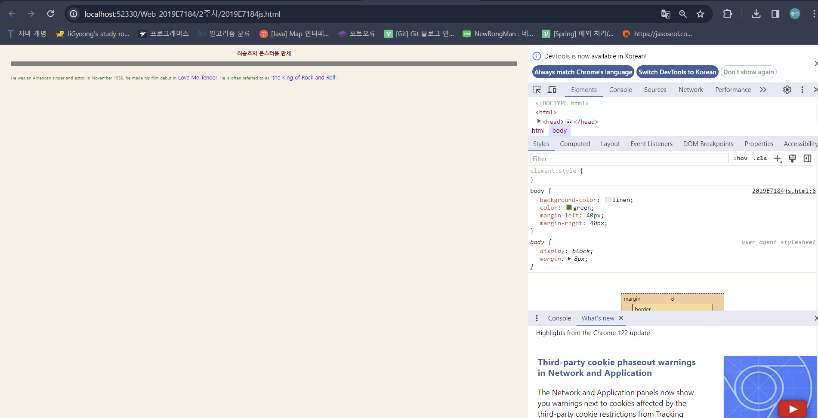Select the Computed sidebar tab
The width and height of the screenshot is (818, 418).
(x=575, y=144)
